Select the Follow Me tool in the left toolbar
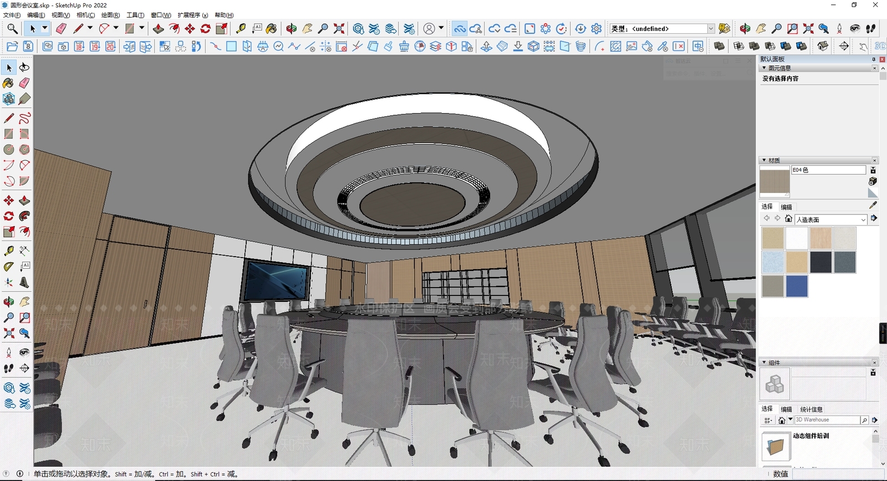Screen dimensions: 887x481 (x=24, y=216)
